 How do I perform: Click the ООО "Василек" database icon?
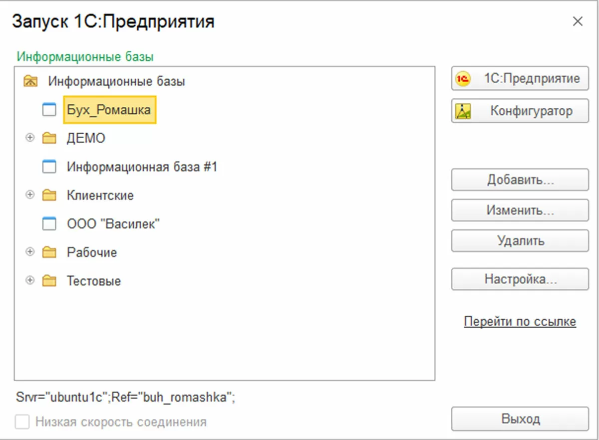coord(49,224)
